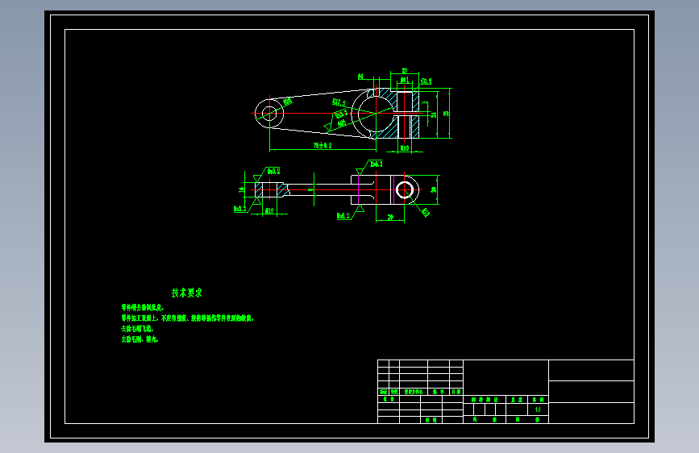Click the 1:1 scale value in title block
The image size is (699, 453).
pyautogui.click(x=538, y=409)
